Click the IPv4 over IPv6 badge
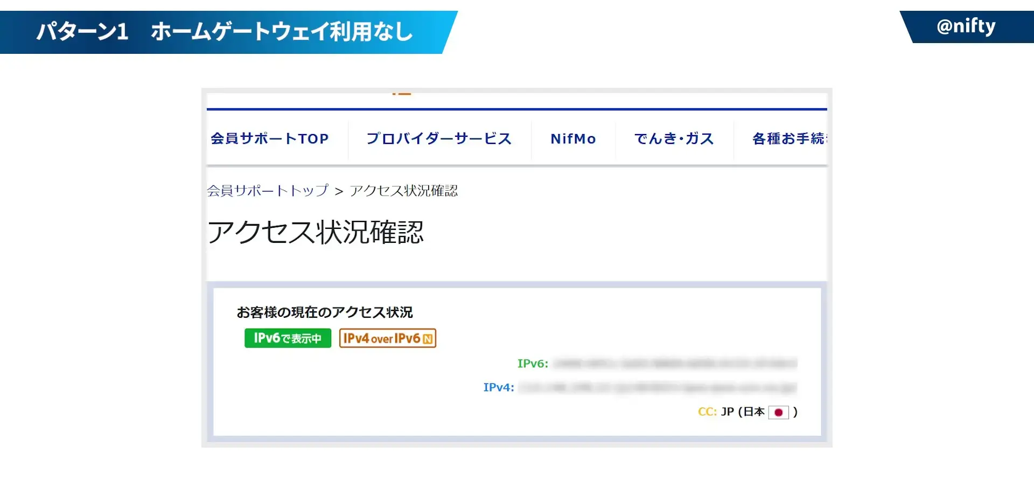 (x=388, y=338)
